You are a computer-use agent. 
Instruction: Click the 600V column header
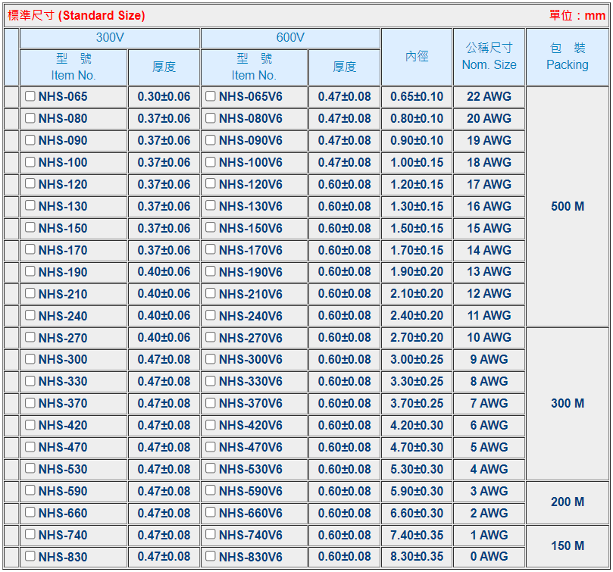(290, 38)
